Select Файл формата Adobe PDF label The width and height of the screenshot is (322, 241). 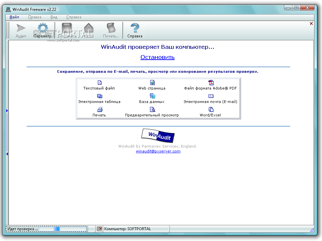click(x=210, y=88)
